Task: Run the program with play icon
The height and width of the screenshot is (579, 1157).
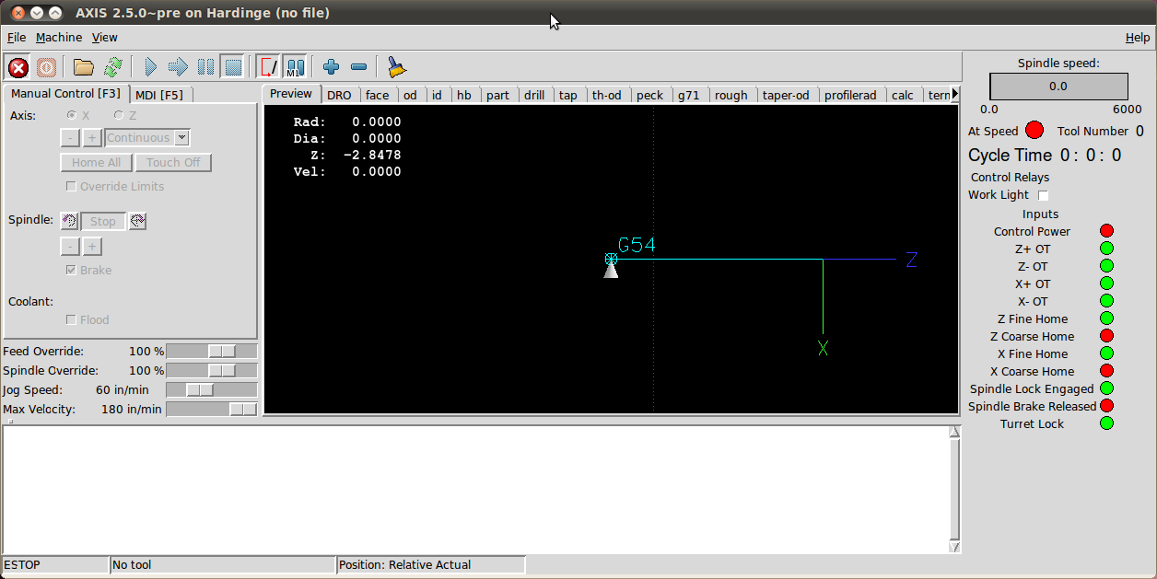Action: pyautogui.click(x=150, y=67)
